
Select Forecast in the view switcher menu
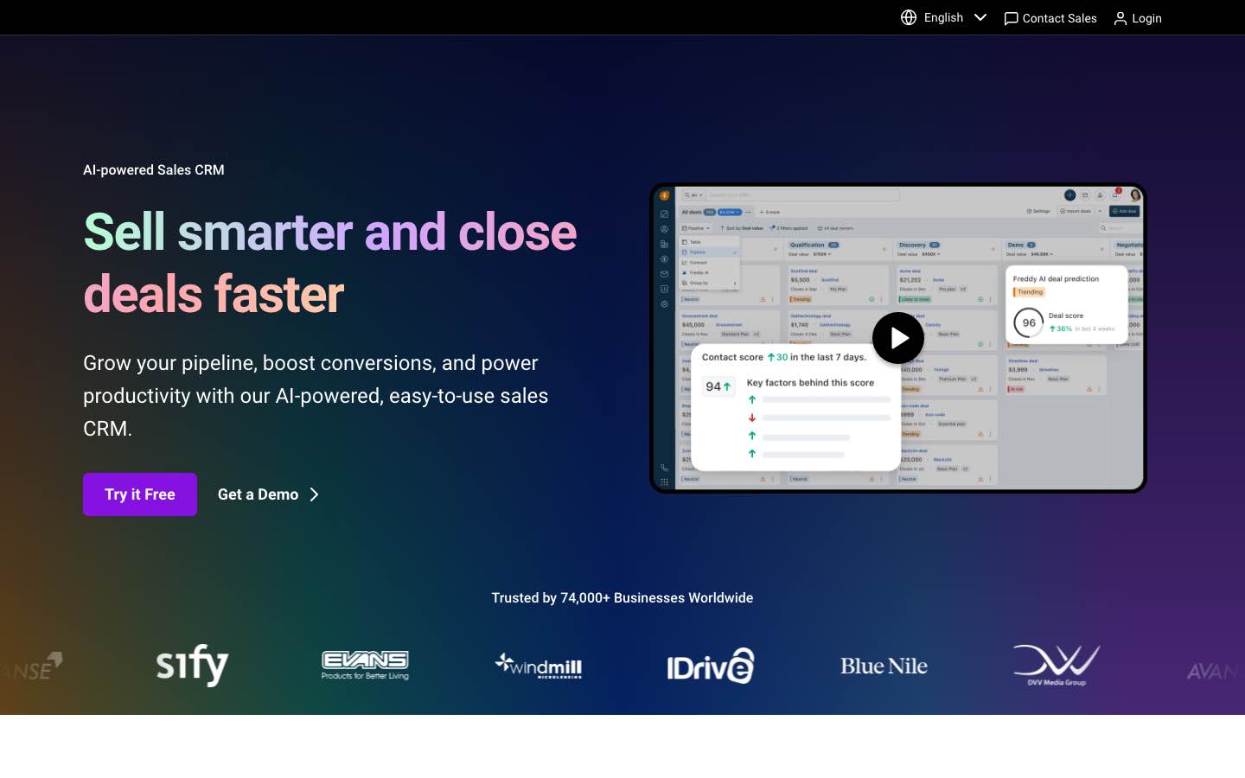coord(696,263)
